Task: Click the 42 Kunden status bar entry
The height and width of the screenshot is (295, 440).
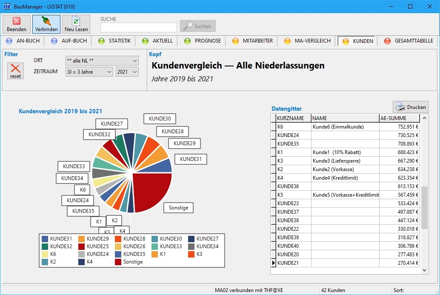Action: (x=333, y=290)
